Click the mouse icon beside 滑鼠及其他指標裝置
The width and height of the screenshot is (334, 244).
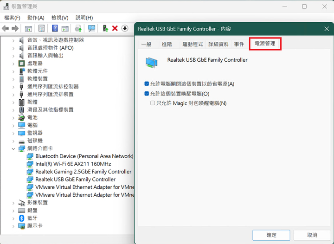(x=21, y=110)
